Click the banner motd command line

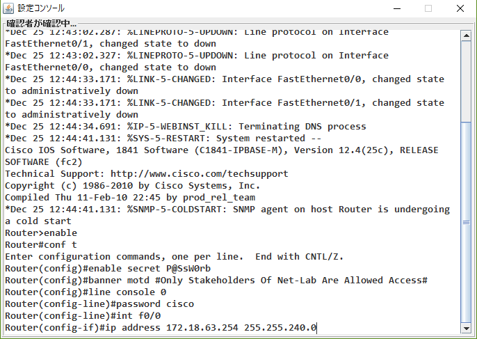pos(216,281)
